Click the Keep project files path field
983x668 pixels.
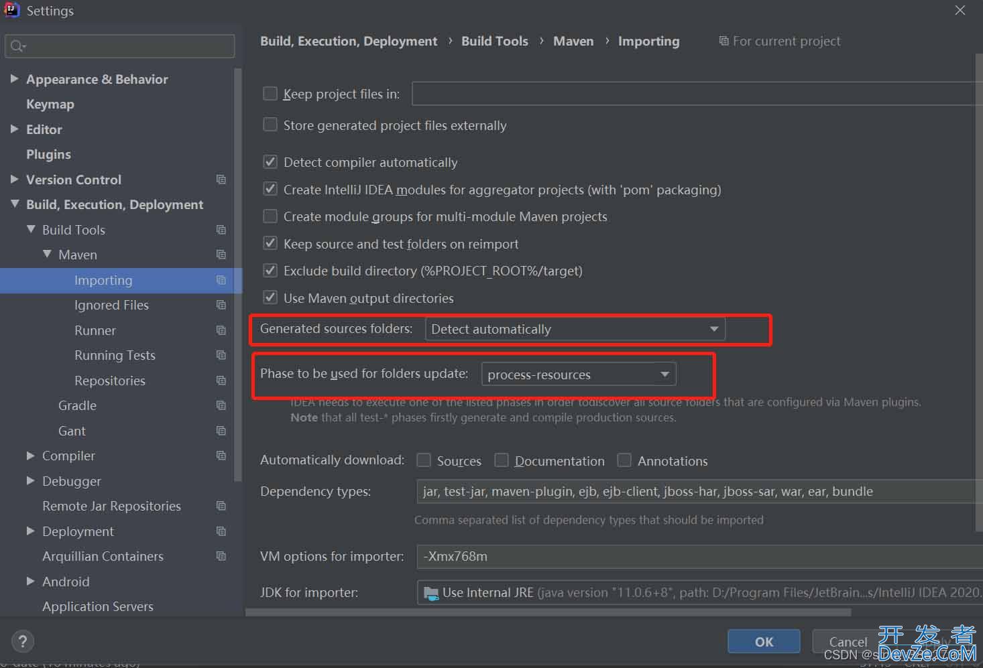coord(697,94)
